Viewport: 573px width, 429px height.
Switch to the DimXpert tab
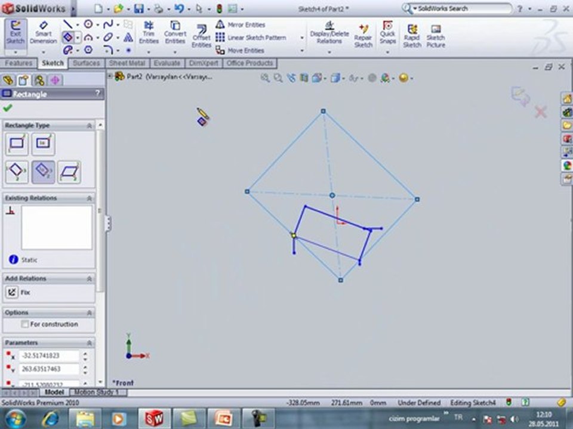pos(204,63)
